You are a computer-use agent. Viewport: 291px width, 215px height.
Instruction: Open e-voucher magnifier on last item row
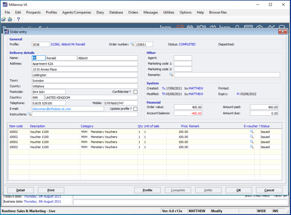pos(251,147)
